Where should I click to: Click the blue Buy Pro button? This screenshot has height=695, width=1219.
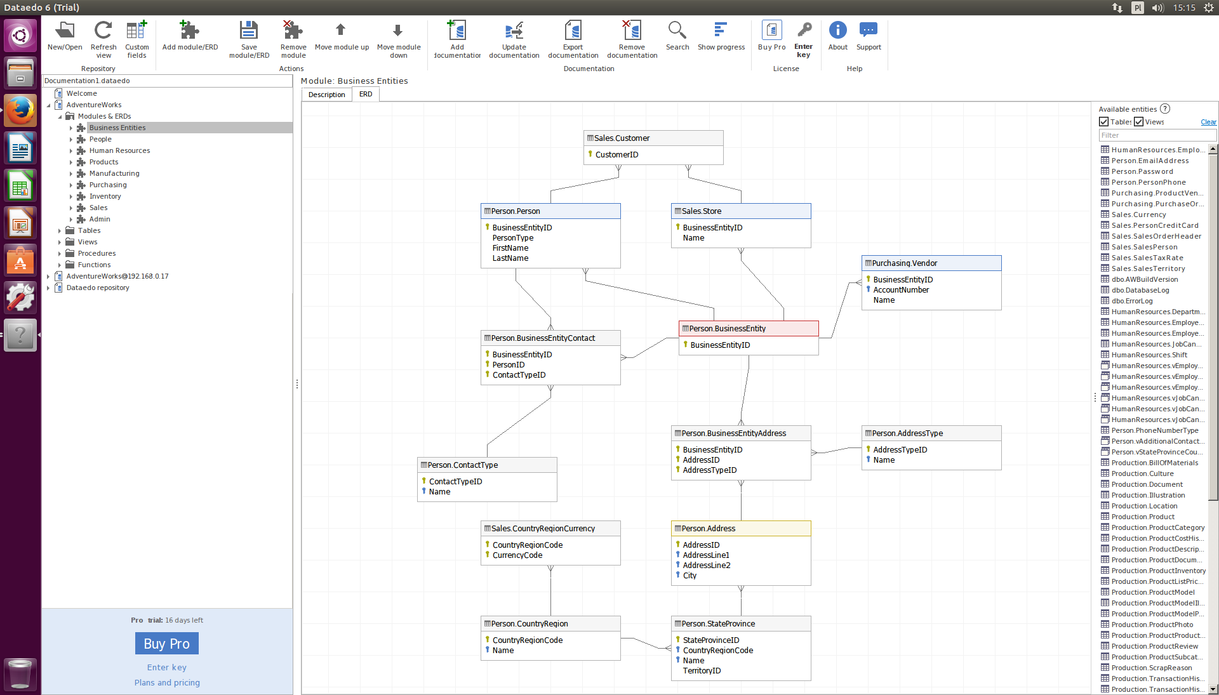tap(166, 644)
